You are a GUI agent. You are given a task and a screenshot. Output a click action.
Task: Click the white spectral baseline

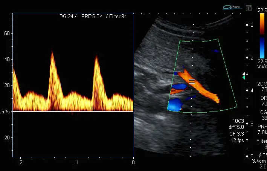click(73, 111)
